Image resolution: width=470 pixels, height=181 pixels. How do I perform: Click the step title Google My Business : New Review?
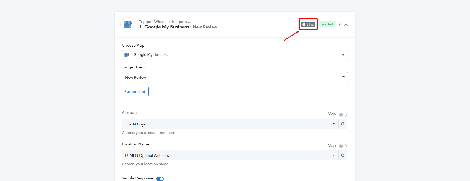[x=178, y=27]
